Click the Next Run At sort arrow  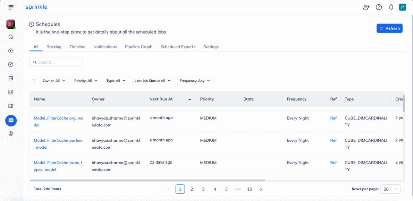point(189,99)
